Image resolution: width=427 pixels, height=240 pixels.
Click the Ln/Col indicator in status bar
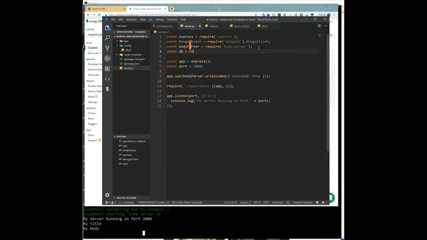(x=230, y=203)
